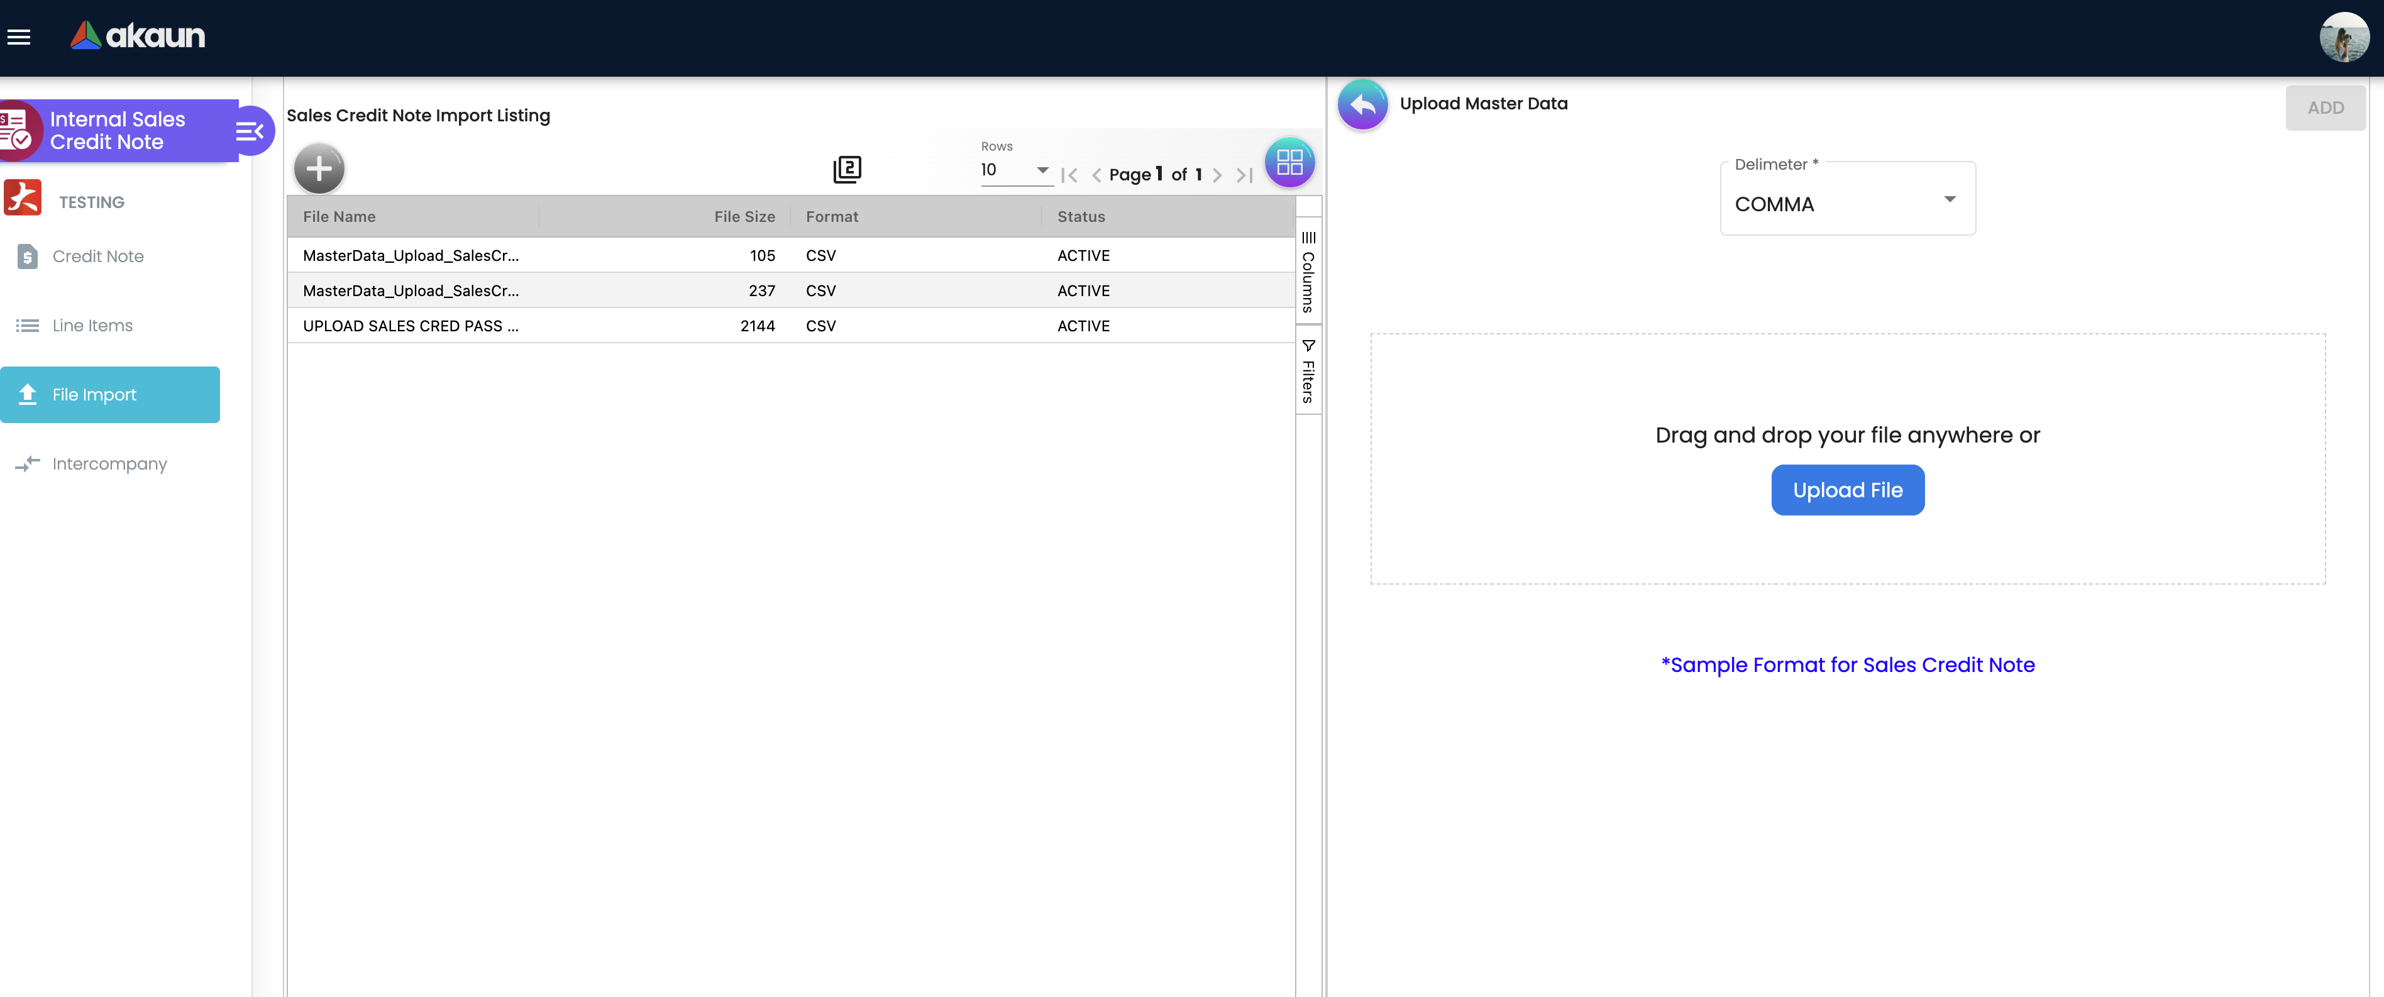Go to the next page

(1217, 175)
